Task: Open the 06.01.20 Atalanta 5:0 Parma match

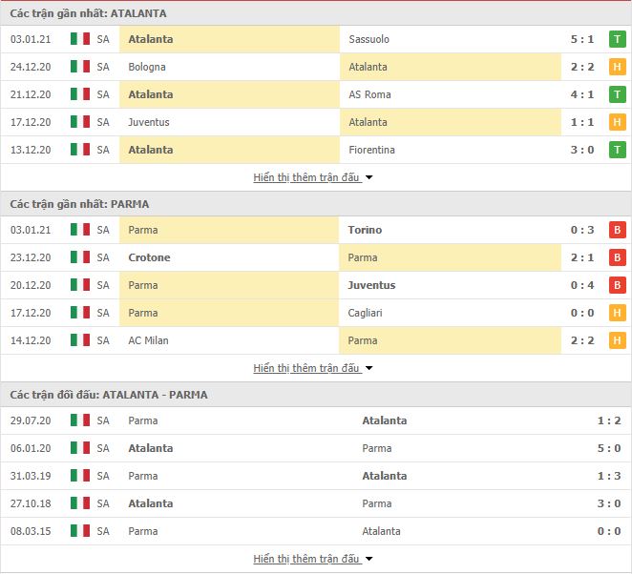Action: pyautogui.click(x=316, y=448)
